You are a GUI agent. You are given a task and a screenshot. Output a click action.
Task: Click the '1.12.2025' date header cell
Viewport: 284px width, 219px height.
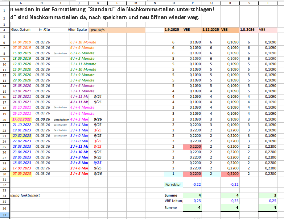pyautogui.click(x=211, y=30)
